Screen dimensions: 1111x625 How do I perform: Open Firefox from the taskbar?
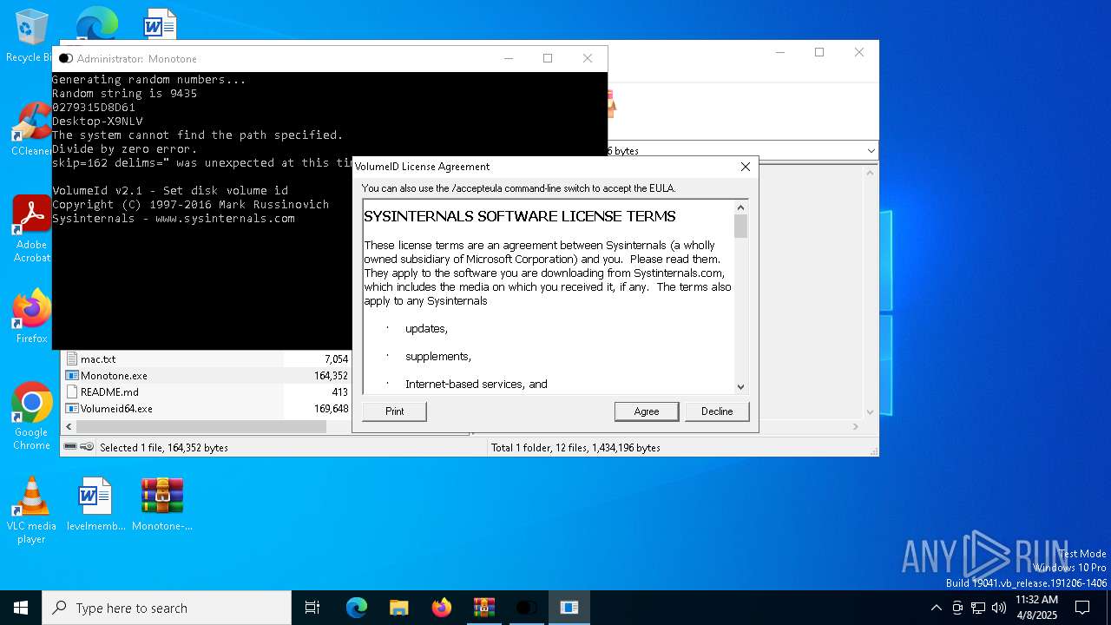pyautogui.click(x=442, y=608)
